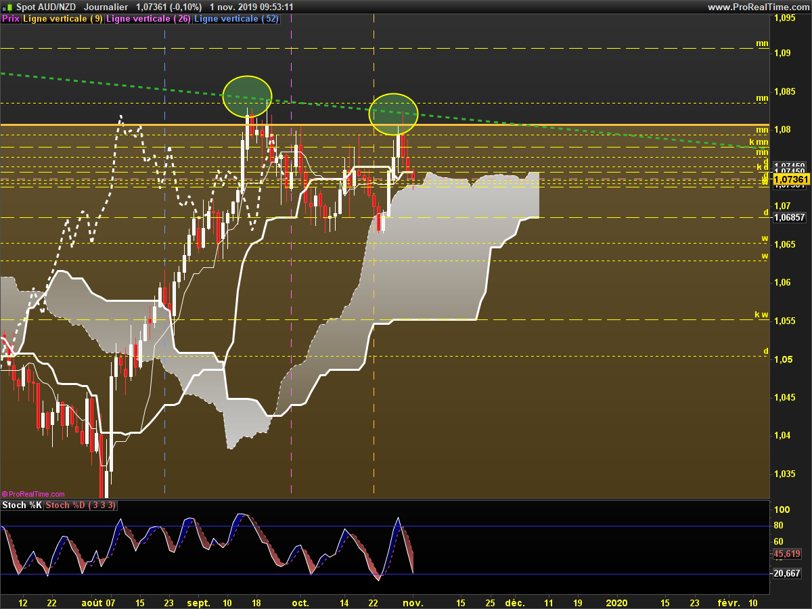Screen dimensions: 812x609
Task: Click the 1,07 price axis label
Action: (783, 206)
